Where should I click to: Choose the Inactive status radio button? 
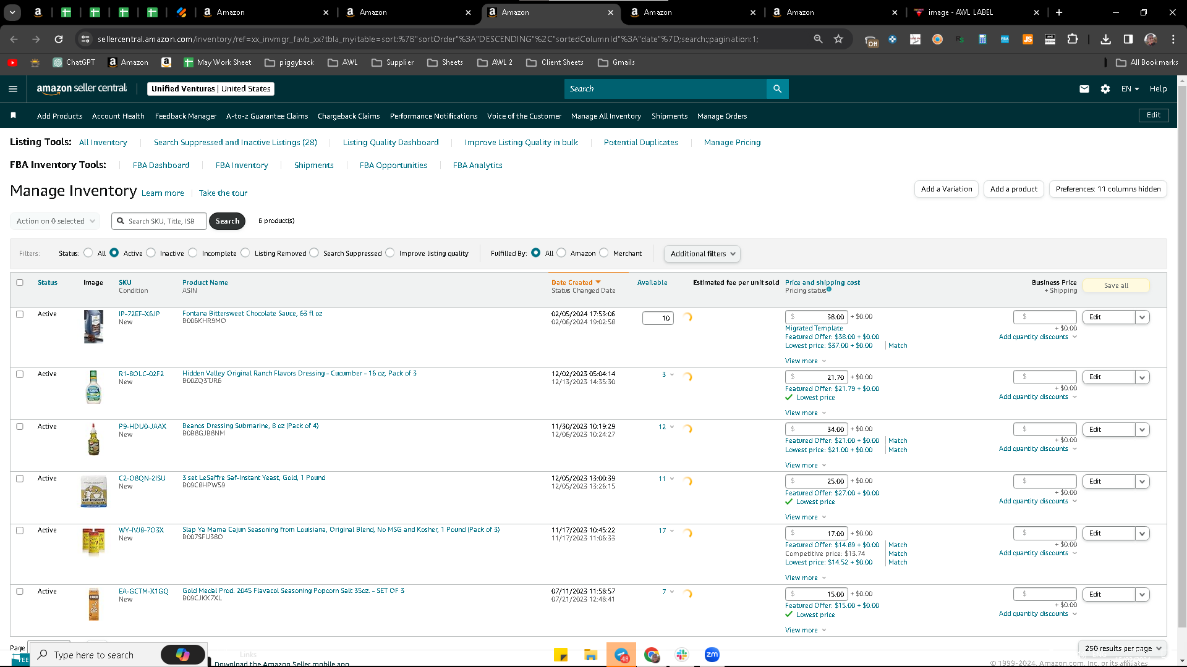[151, 253]
